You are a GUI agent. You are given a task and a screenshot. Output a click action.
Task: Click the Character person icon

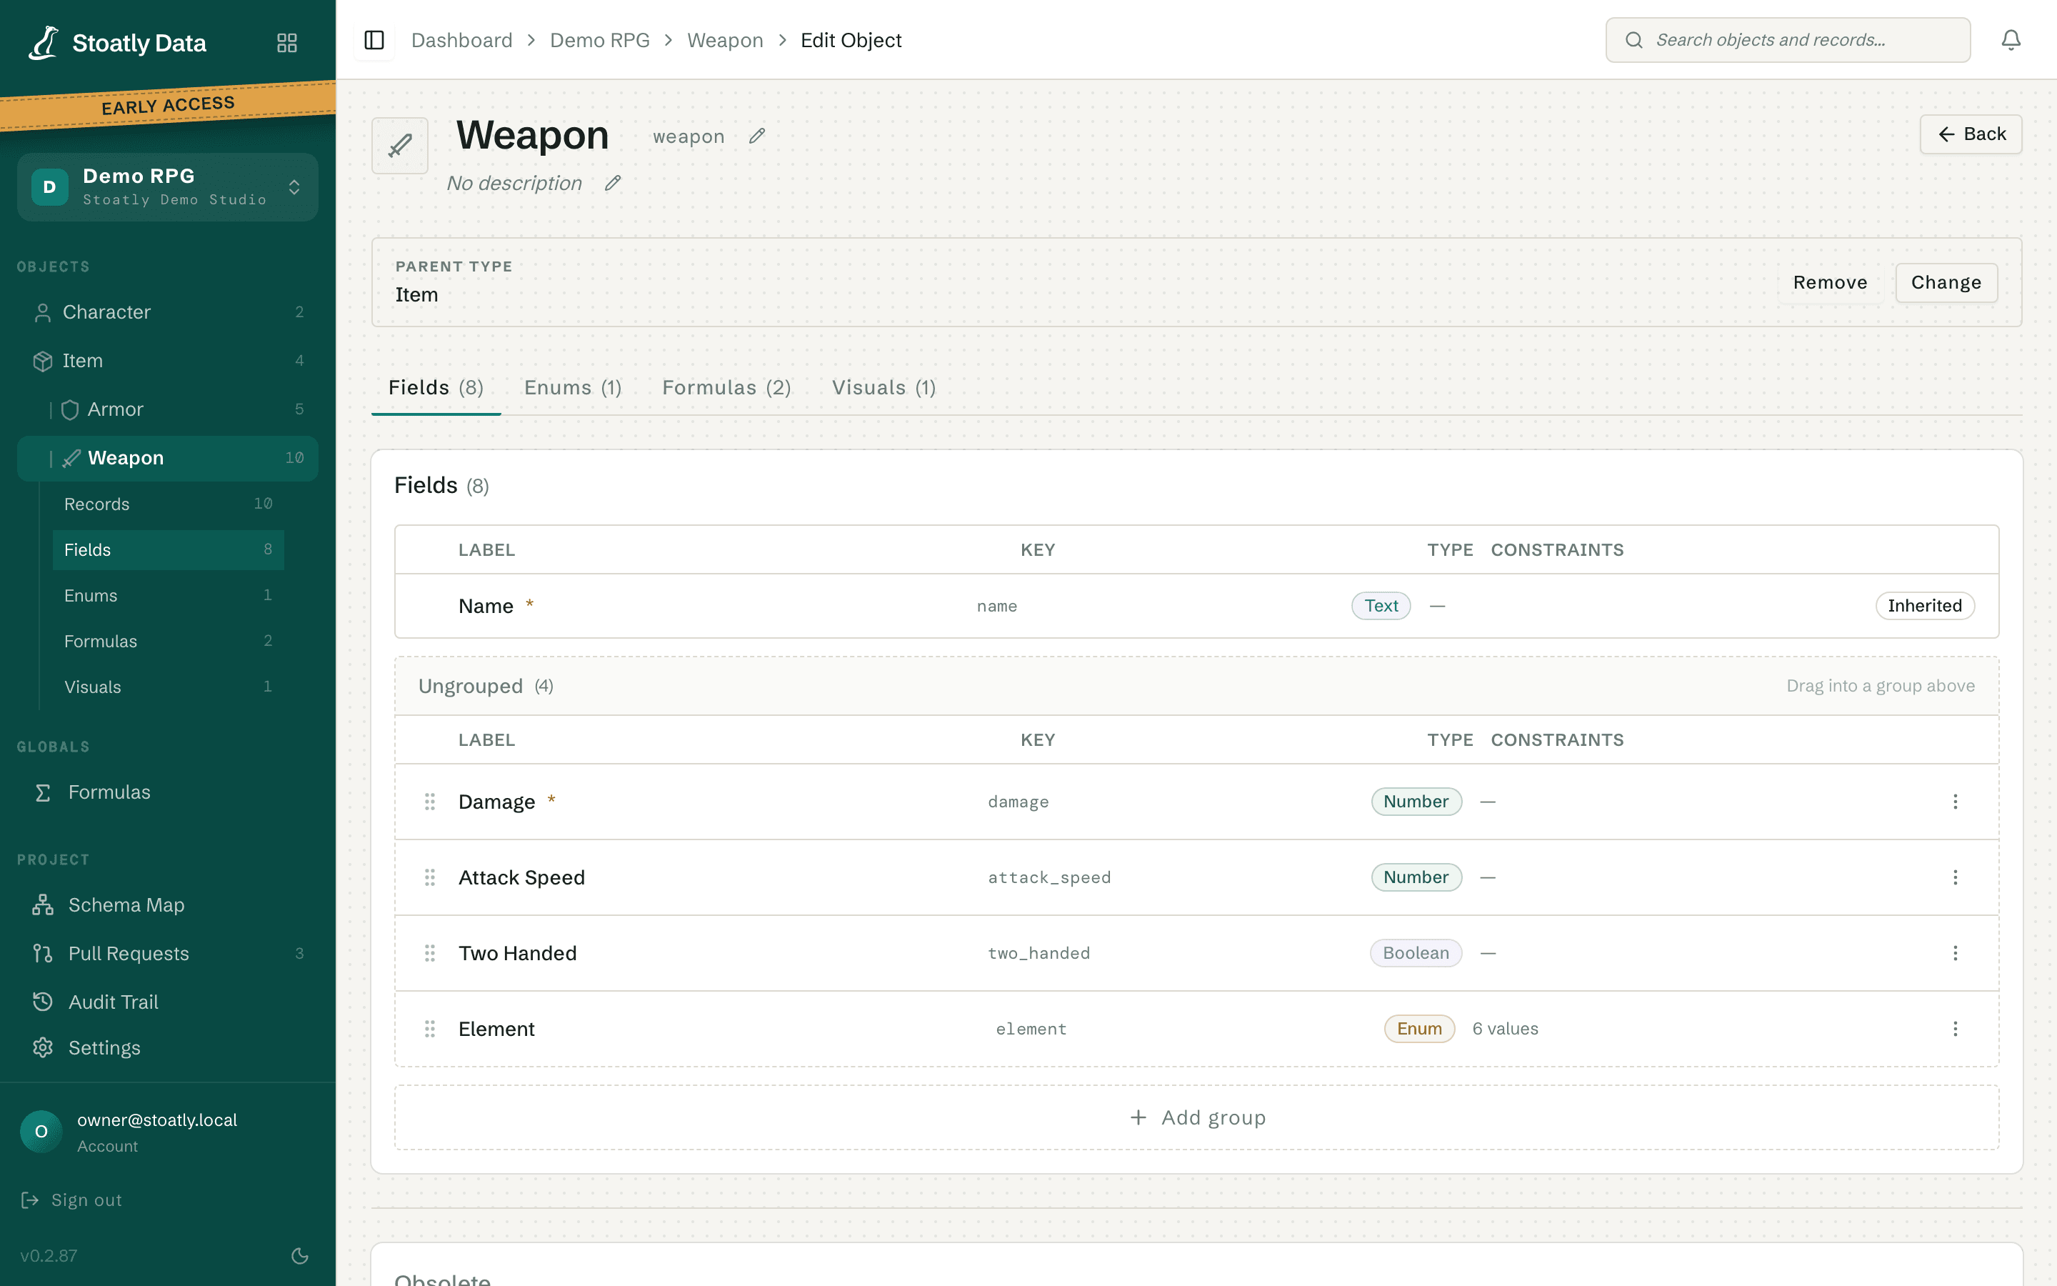[x=43, y=312]
